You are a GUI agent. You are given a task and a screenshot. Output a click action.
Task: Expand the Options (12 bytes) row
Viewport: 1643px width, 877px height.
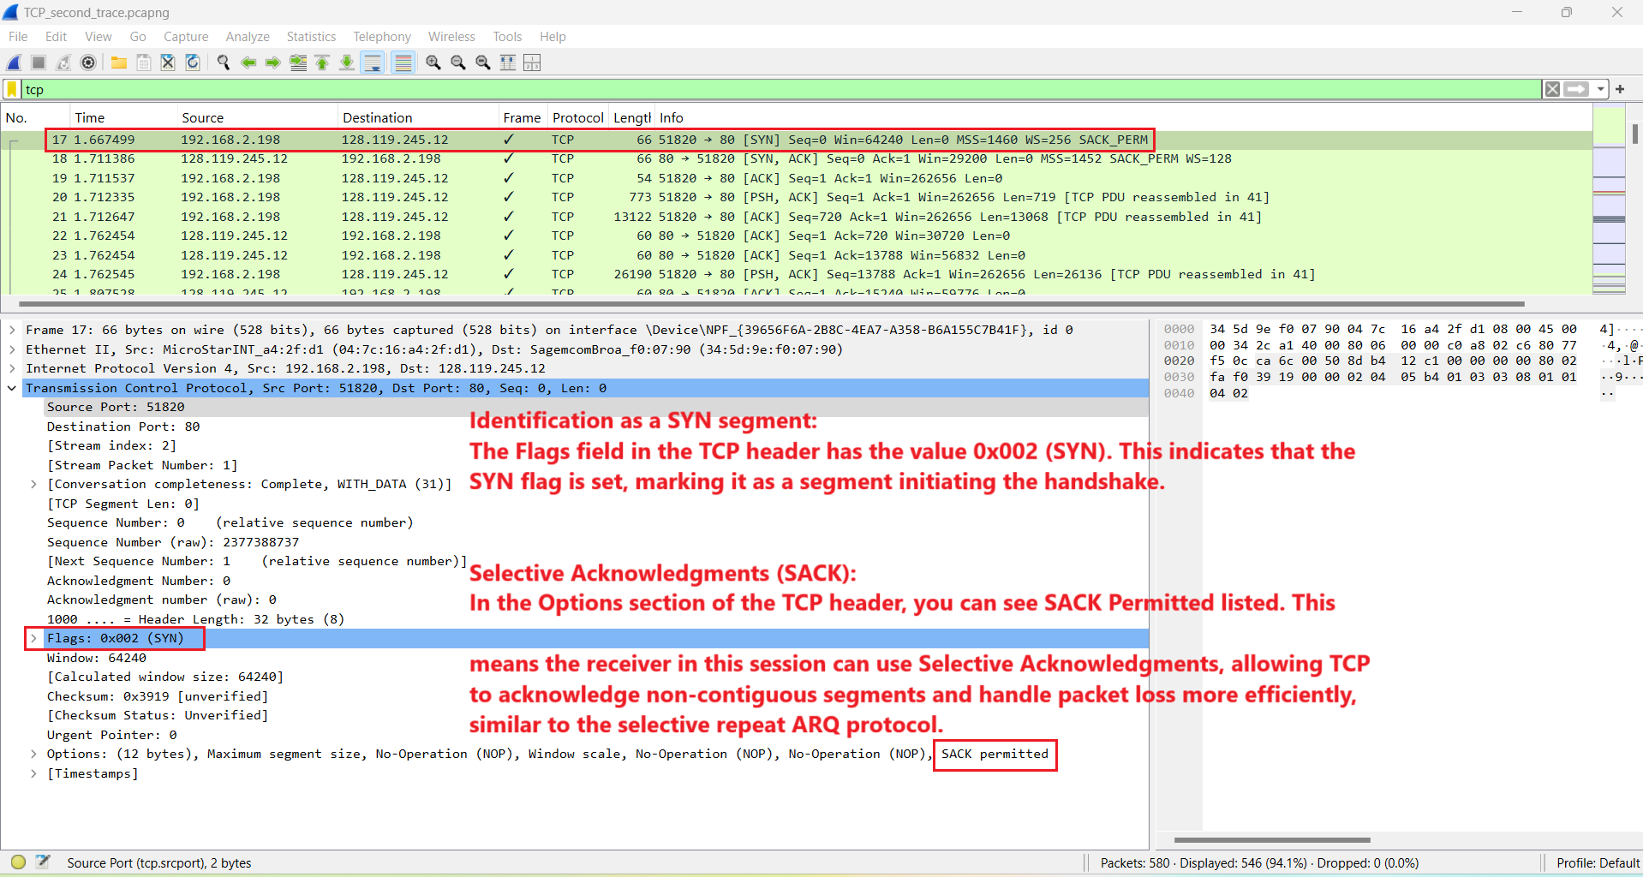click(33, 754)
